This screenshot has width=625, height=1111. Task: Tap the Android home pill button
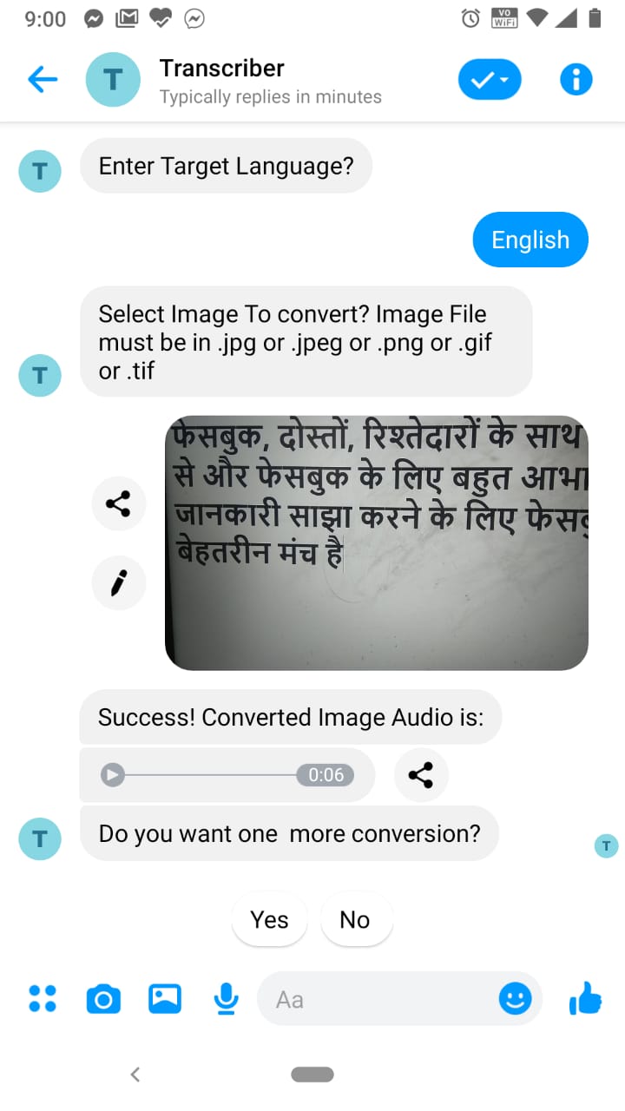312,1075
